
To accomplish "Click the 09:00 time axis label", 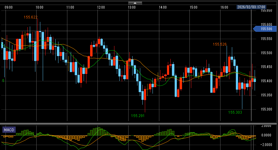I will tap(9, 7).
